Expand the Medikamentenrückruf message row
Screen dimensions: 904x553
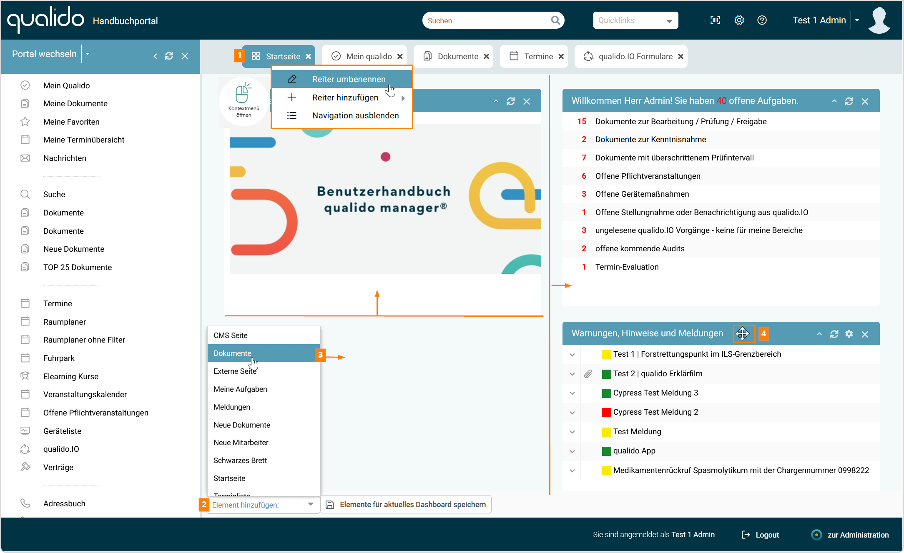click(572, 470)
